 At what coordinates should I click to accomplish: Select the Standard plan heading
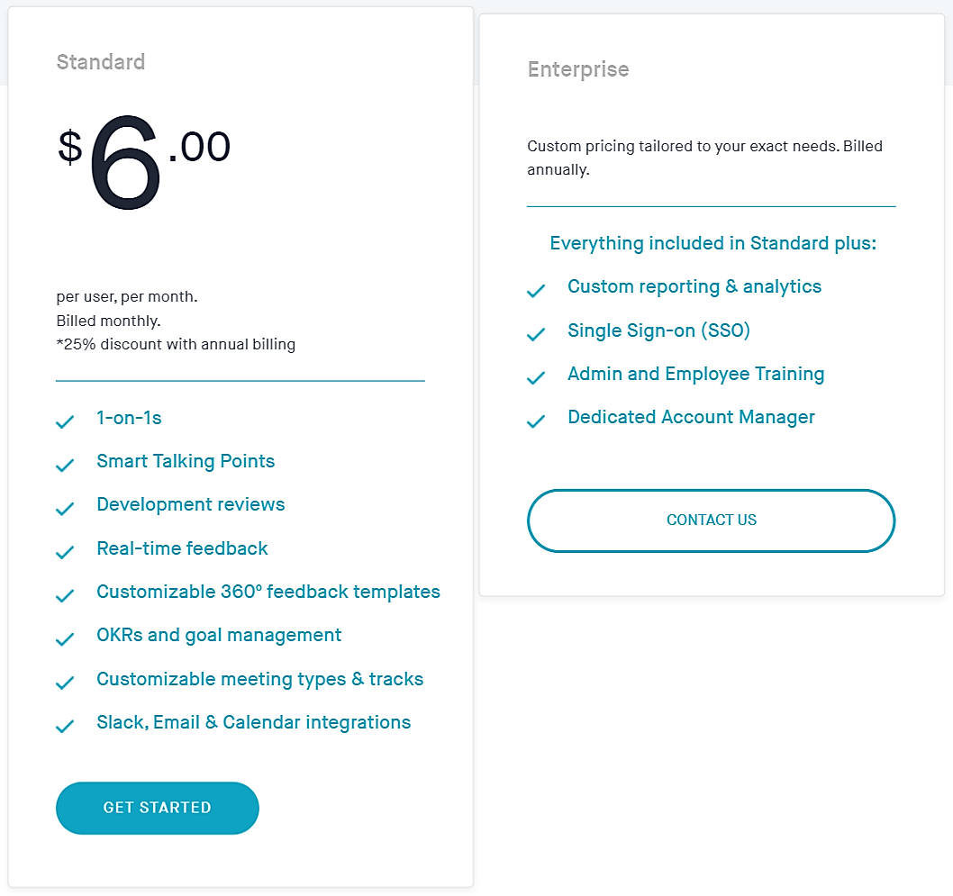click(100, 62)
